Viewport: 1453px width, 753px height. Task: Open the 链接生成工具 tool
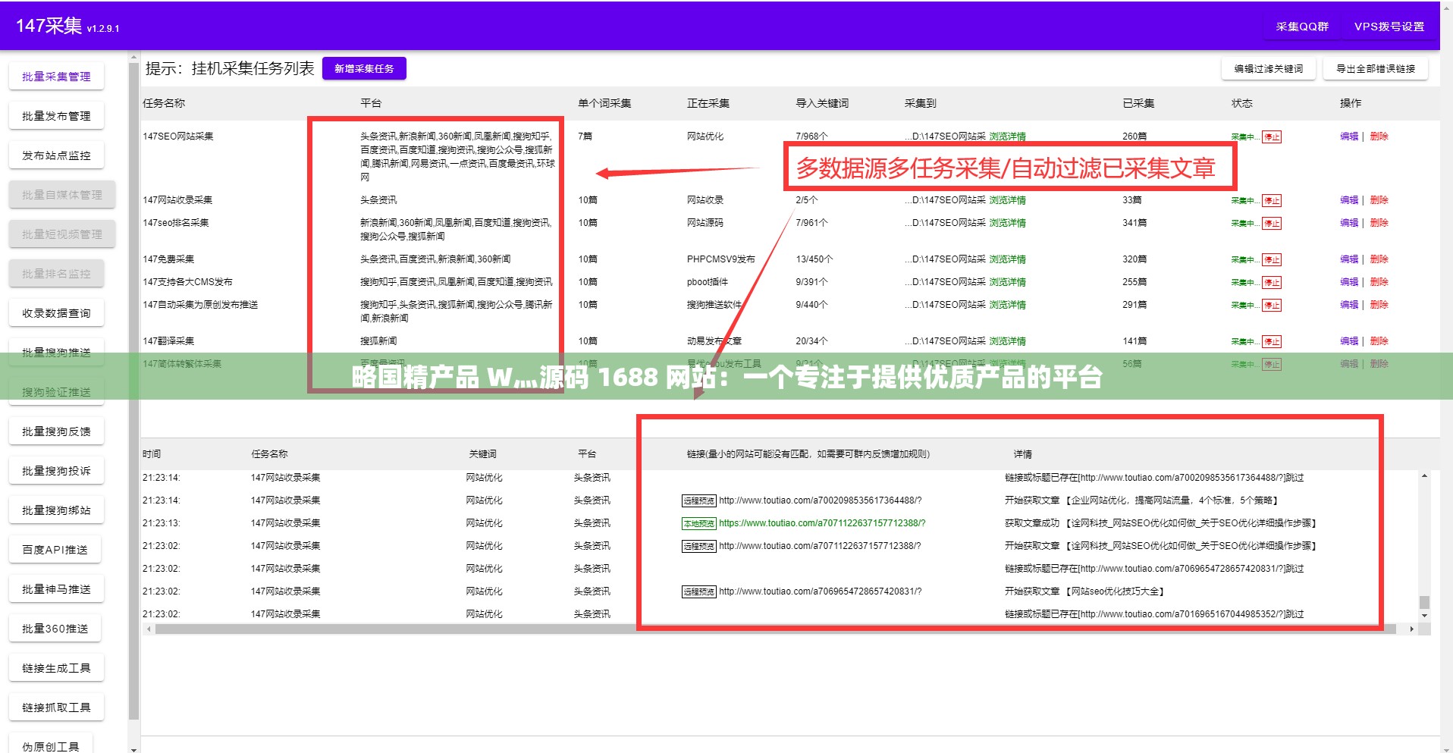(56, 667)
